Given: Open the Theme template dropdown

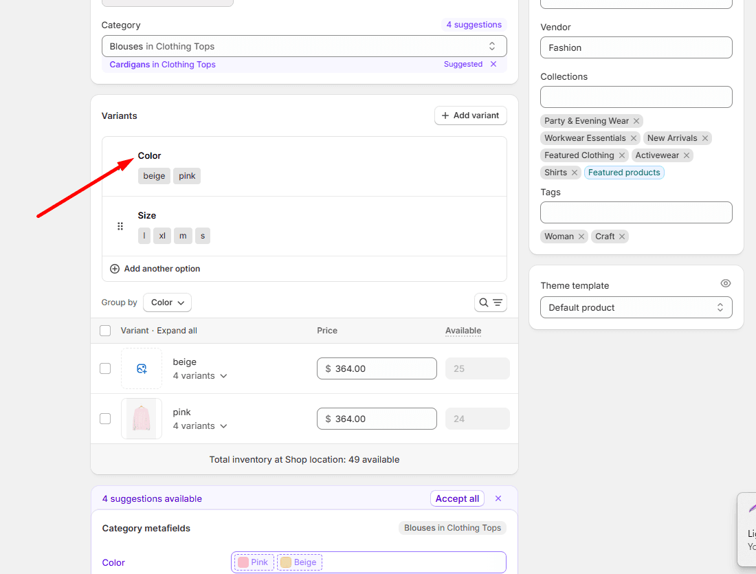Looking at the screenshot, I should 636,307.
